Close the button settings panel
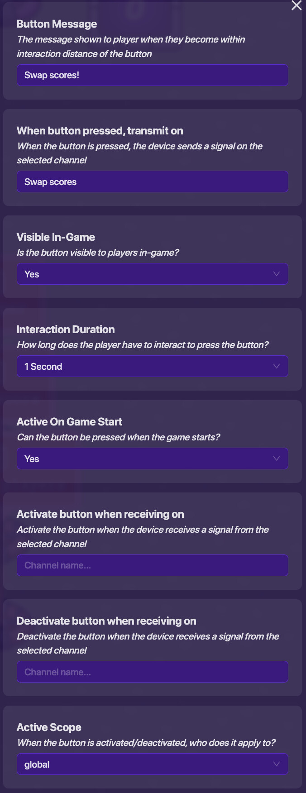306x793 pixels. [x=296, y=5]
